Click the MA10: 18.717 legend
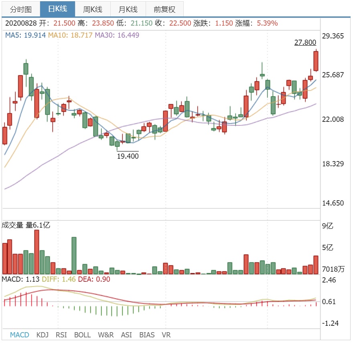This screenshot has width=353, height=343. coord(70,35)
